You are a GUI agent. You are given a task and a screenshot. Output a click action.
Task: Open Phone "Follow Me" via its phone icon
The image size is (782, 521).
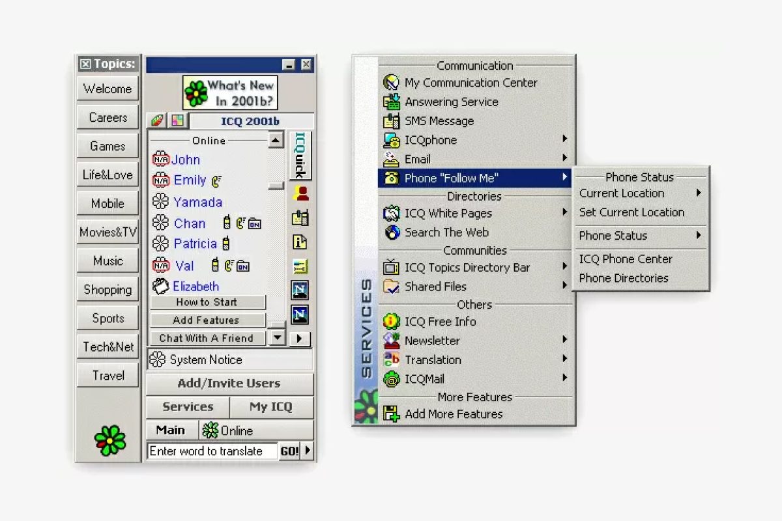tap(392, 178)
